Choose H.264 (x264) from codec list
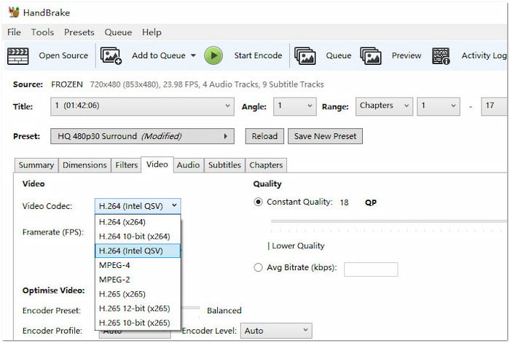510x343 pixels. pos(138,222)
